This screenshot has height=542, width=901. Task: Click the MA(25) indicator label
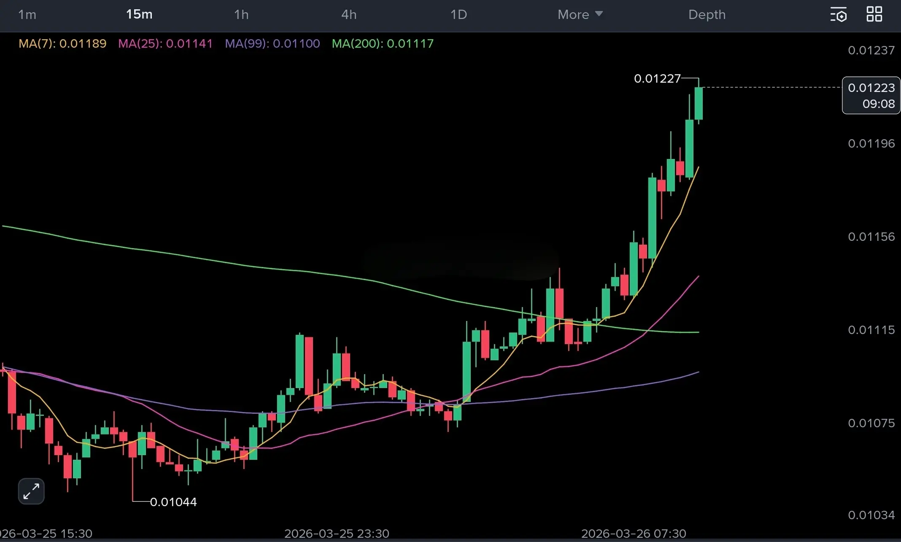coord(165,43)
